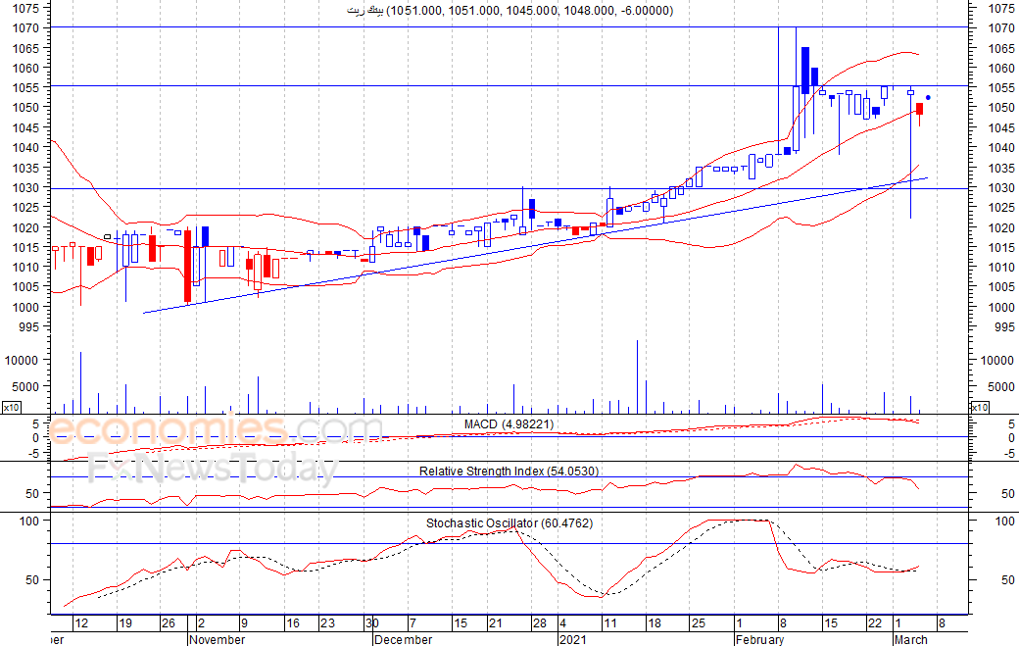Click date label 23 in November

[x=327, y=623]
